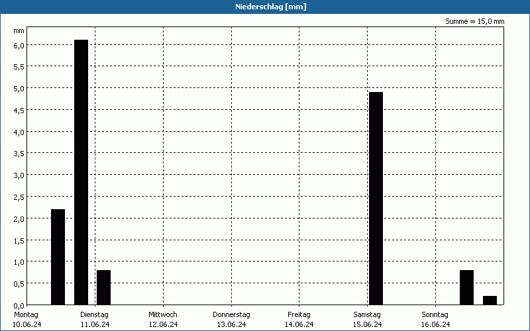Click the '2,0' y-axis value
Image resolution: width=530 pixels, height=331 pixels.
(19, 219)
